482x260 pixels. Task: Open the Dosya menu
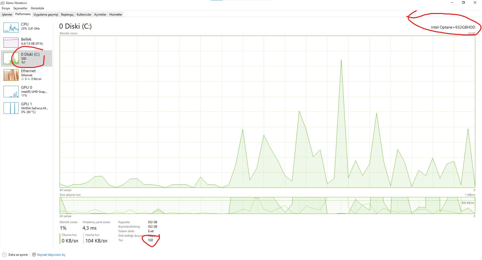6,8
